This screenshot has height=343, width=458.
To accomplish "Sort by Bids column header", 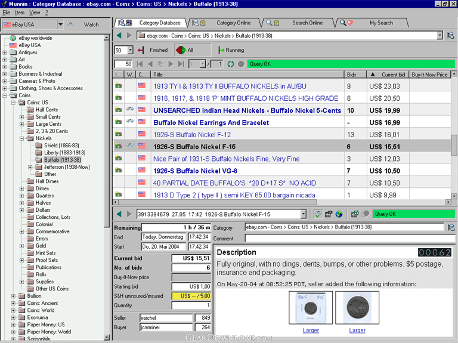I will (x=355, y=75).
